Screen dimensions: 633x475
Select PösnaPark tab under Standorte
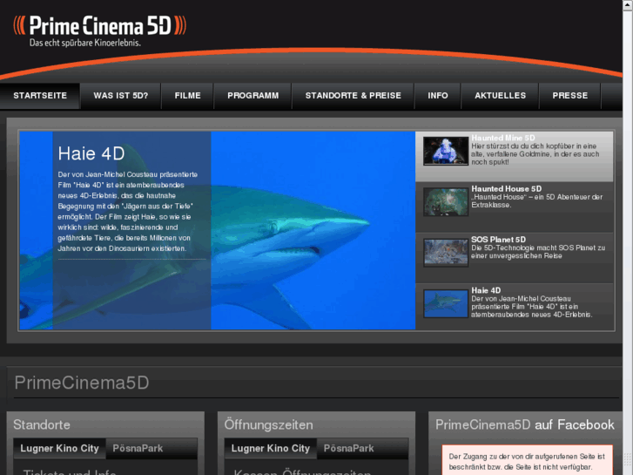(x=138, y=448)
